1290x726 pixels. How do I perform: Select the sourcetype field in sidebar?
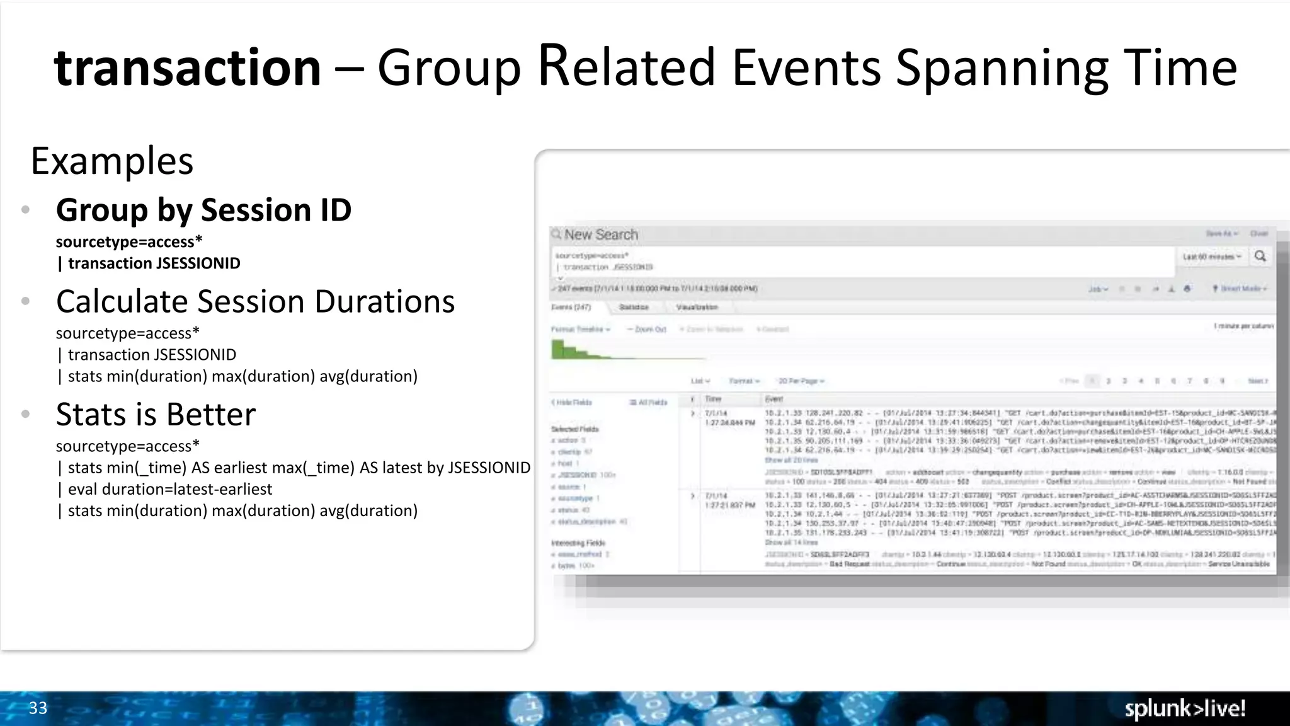click(576, 498)
